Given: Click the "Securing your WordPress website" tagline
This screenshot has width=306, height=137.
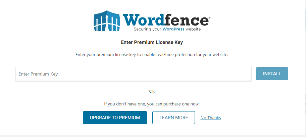Looking at the screenshot, I should [167, 30].
